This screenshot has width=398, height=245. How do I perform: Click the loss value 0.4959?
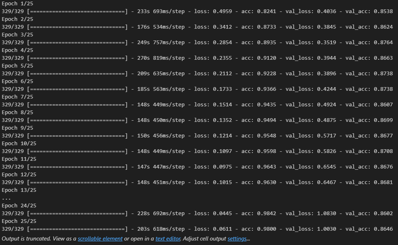(x=222, y=11)
